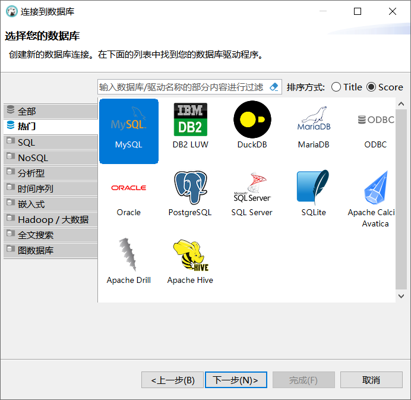Open the 分析型 category
This screenshot has width=411, height=400.
(x=51, y=173)
